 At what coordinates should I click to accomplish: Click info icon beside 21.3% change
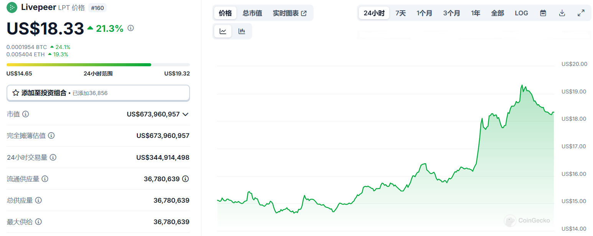[130, 28]
